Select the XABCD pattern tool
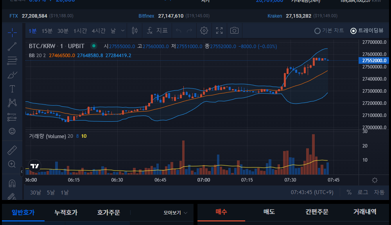Screen dimensions: 391x225 click(12, 103)
